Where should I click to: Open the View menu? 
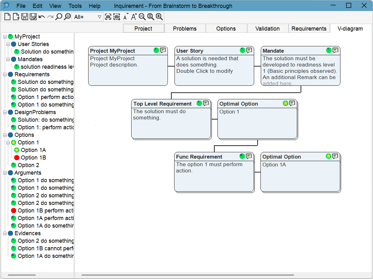pyautogui.click(x=55, y=6)
